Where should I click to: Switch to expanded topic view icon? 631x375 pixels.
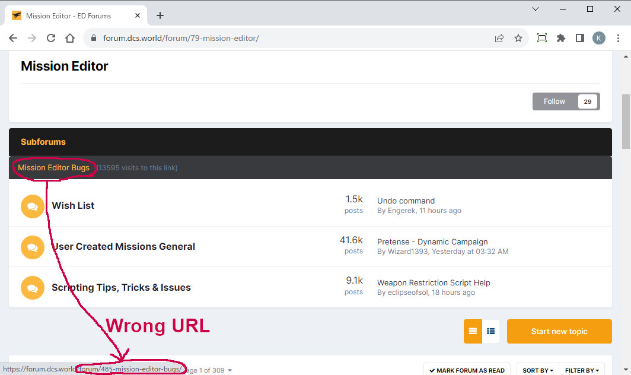(473, 331)
